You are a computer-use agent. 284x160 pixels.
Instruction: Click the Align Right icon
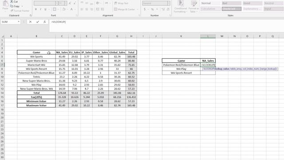[91, 9]
